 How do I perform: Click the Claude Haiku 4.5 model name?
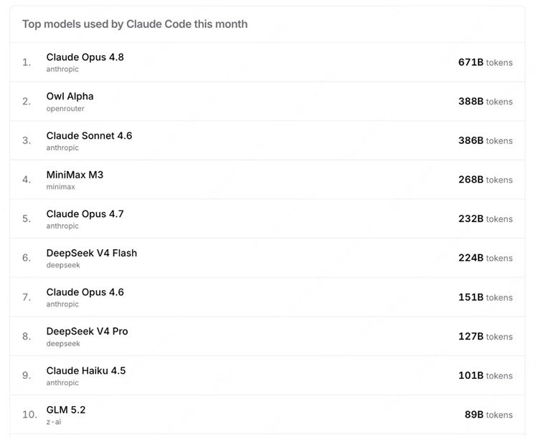tap(86, 370)
